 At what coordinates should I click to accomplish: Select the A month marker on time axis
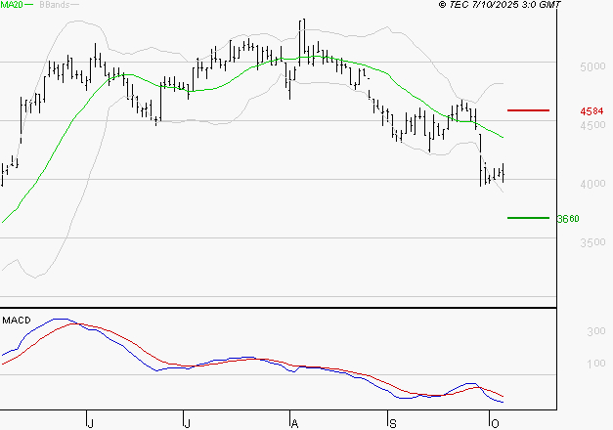[x=294, y=422]
